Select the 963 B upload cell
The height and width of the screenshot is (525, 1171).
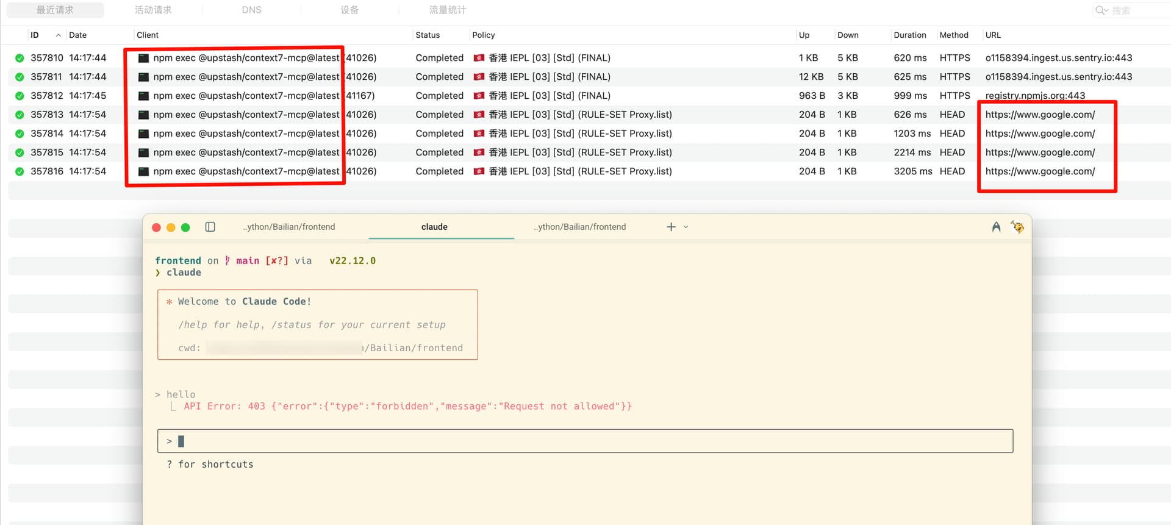point(812,96)
